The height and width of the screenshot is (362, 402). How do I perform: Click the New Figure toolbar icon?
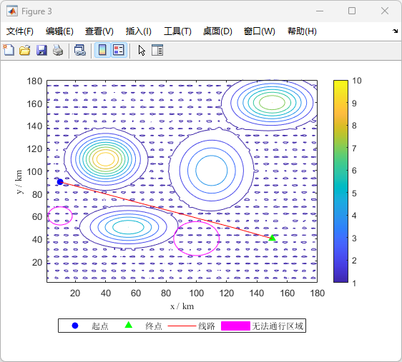click(9, 50)
